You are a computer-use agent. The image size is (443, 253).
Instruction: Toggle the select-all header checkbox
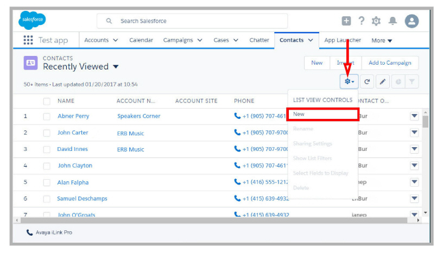(47, 101)
